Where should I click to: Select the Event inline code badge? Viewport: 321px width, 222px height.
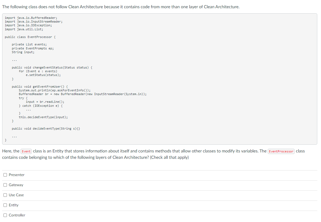(x=26, y=151)
